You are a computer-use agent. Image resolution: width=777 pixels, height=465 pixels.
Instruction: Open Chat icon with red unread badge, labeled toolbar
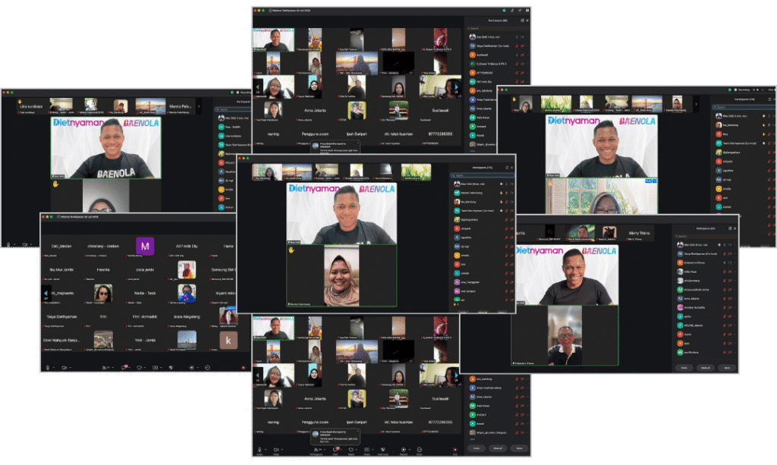tap(336, 449)
